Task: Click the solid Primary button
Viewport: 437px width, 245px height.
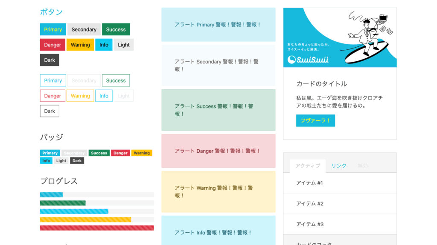Action: [x=53, y=29]
